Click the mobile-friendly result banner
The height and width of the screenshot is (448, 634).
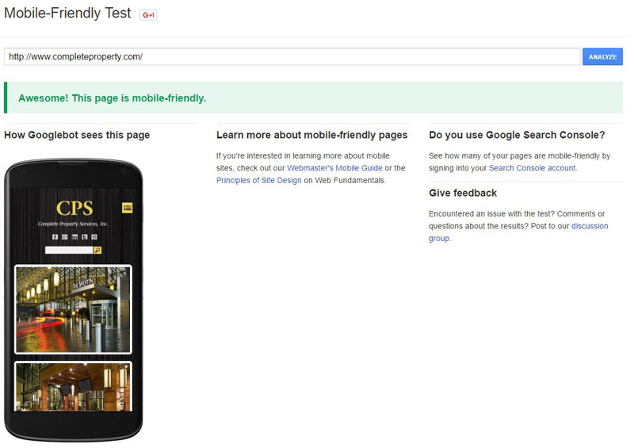tap(313, 98)
